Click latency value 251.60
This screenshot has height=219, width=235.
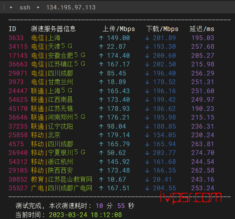click(203, 91)
